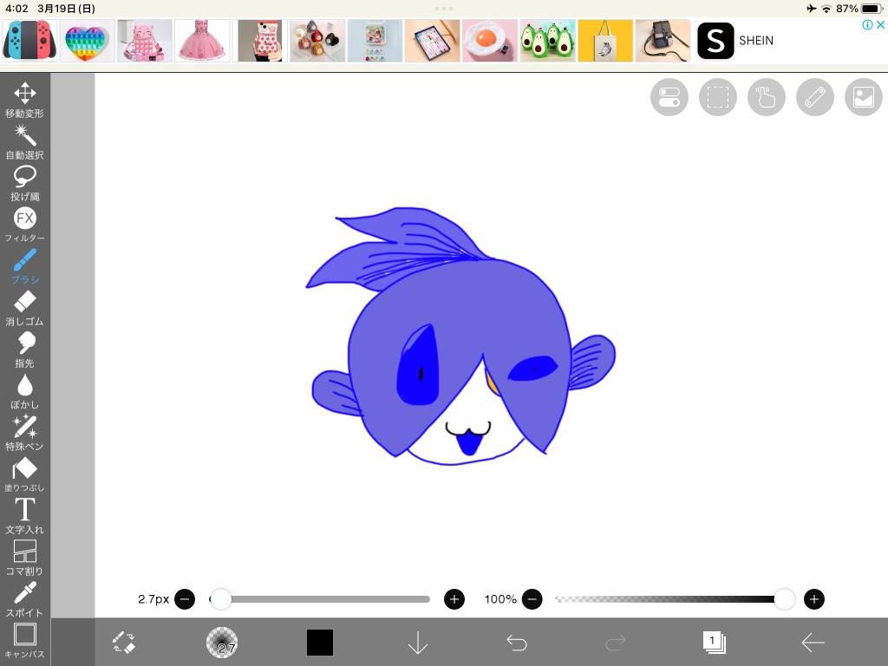Open the black color swatch
The image size is (888, 666).
tap(320, 643)
